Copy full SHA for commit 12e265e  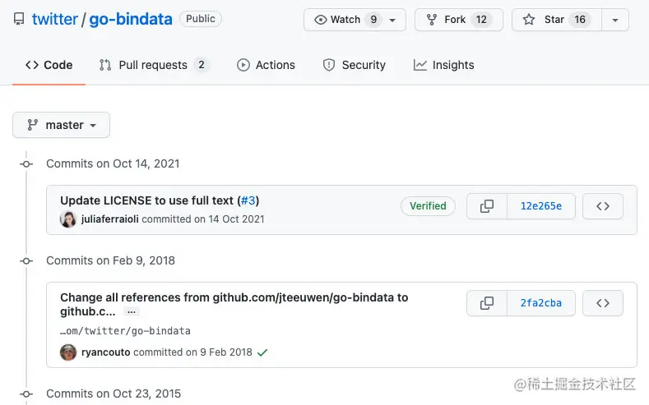click(487, 206)
